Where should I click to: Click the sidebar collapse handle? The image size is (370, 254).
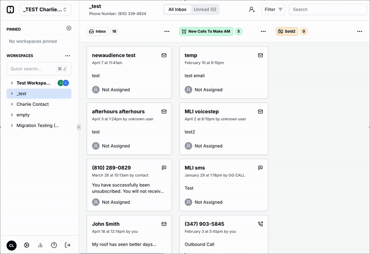tap(79, 127)
